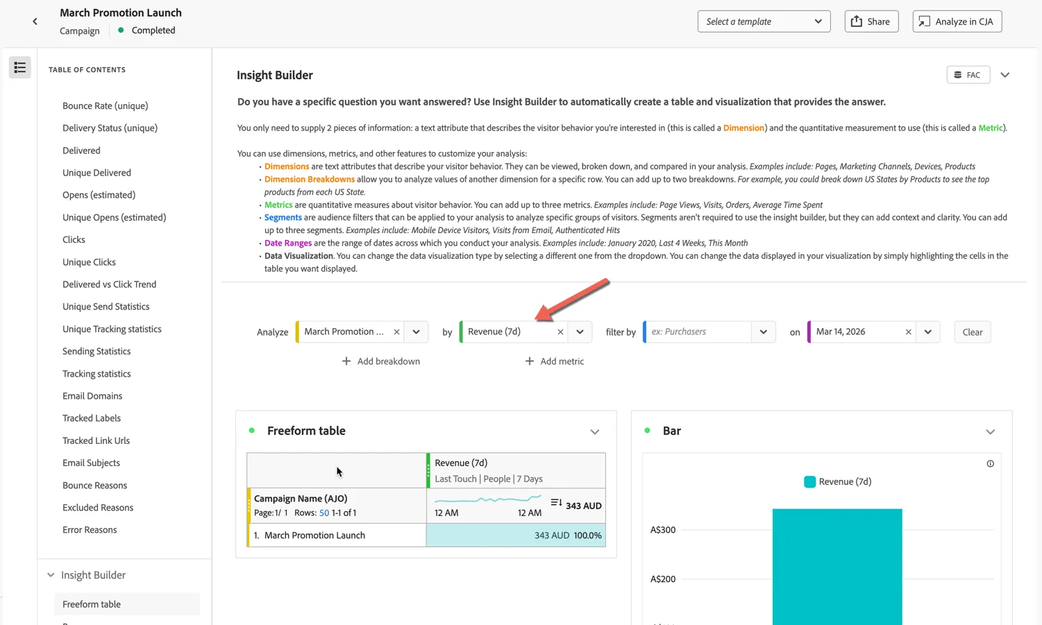Navigate to Error Reasons section

coord(90,530)
